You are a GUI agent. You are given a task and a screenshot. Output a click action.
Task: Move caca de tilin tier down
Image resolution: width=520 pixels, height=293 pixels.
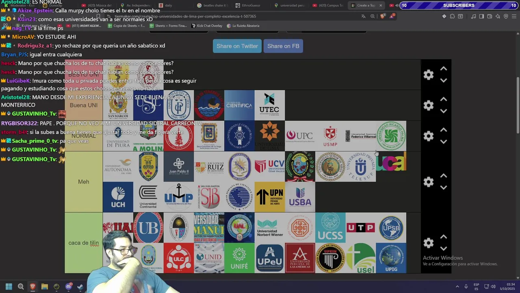click(444, 249)
